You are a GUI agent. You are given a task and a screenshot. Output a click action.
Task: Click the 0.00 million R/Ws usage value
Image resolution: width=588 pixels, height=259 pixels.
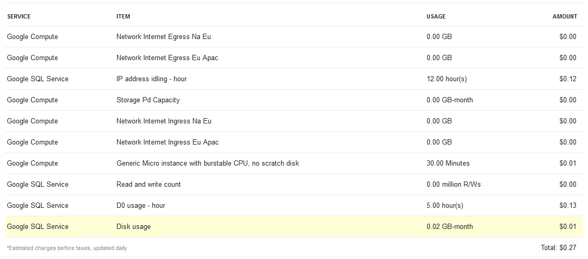tap(454, 184)
